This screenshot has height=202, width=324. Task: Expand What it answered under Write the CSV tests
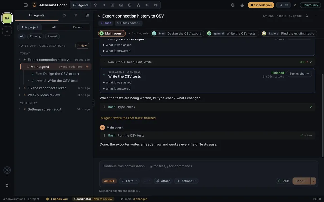[x=116, y=89]
